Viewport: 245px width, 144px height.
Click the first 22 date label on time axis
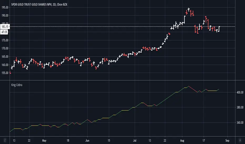(29, 141)
